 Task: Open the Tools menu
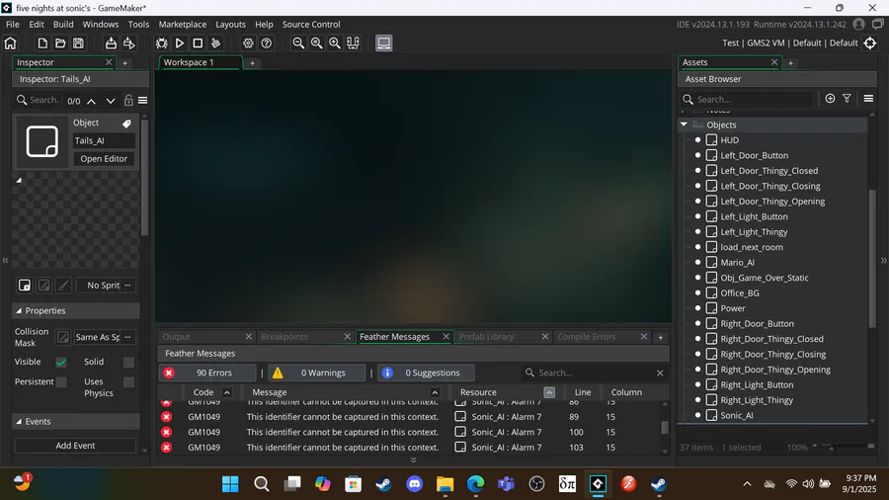click(x=138, y=25)
